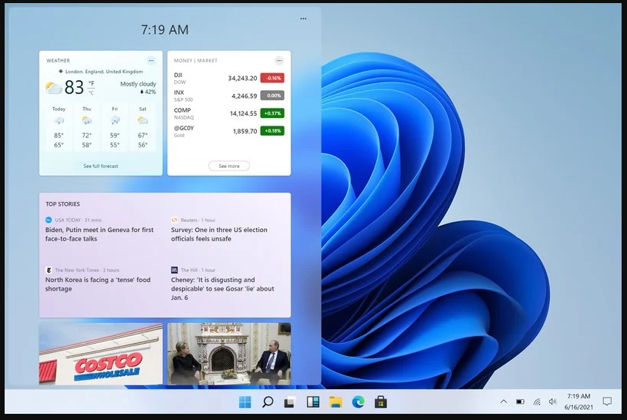
Task: Click the MONEY | MARKET widget title
Action: click(x=196, y=61)
